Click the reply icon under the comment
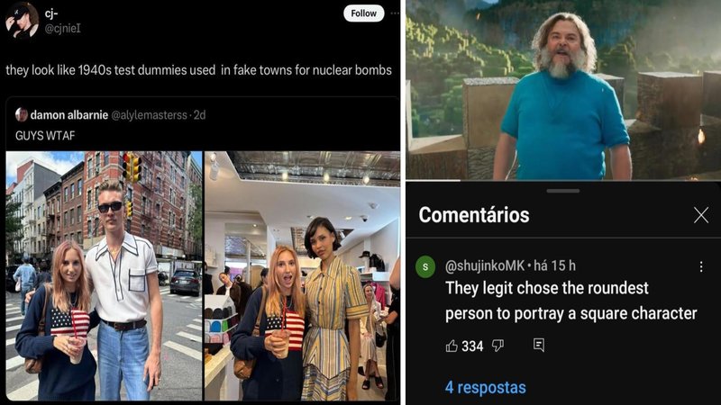 539,345
